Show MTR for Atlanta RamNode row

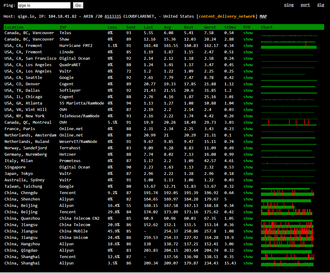(x=248, y=103)
